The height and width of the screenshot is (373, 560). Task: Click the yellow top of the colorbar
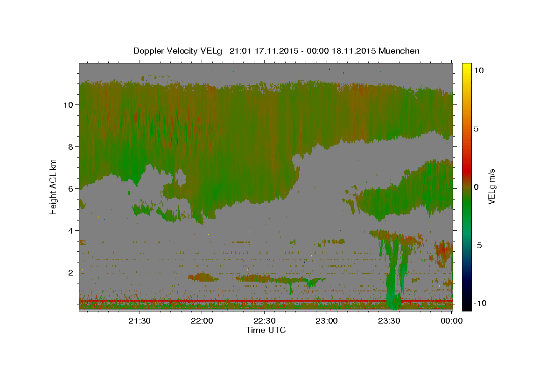(467, 68)
